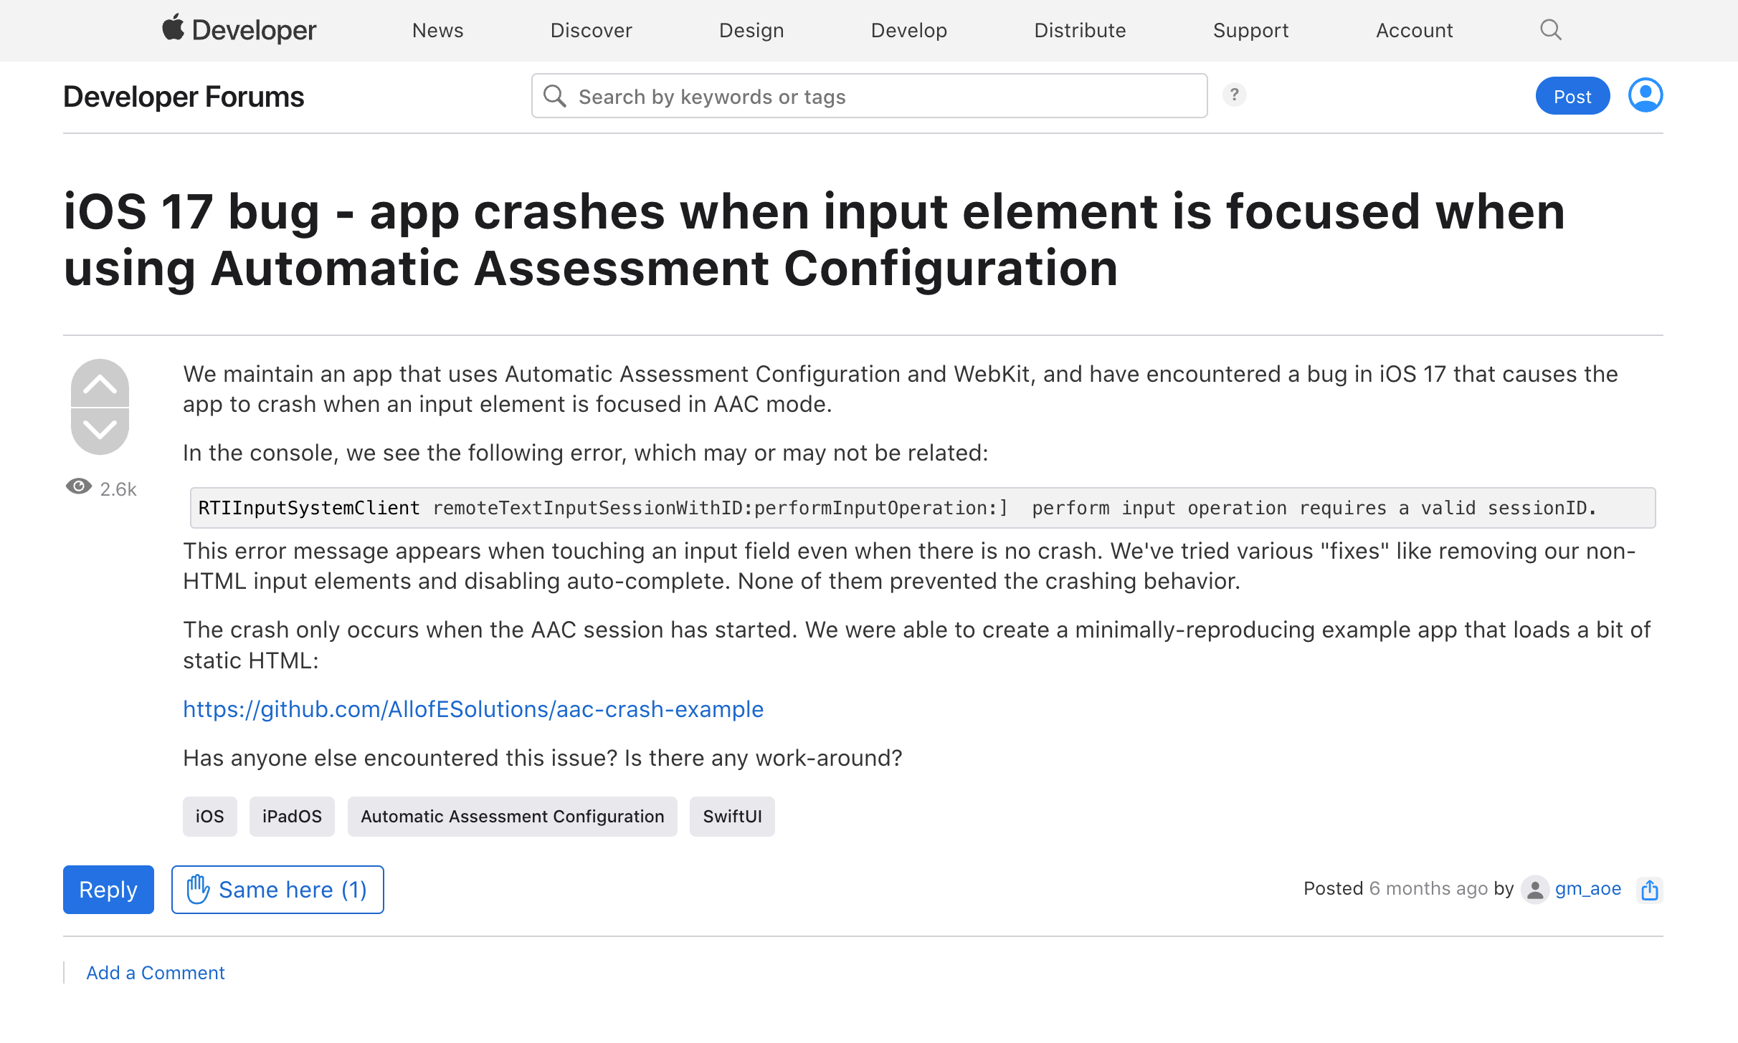The width and height of the screenshot is (1738, 1043).
Task: Select the Automatic Assessment Configuration tag
Action: [x=512, y=817]
